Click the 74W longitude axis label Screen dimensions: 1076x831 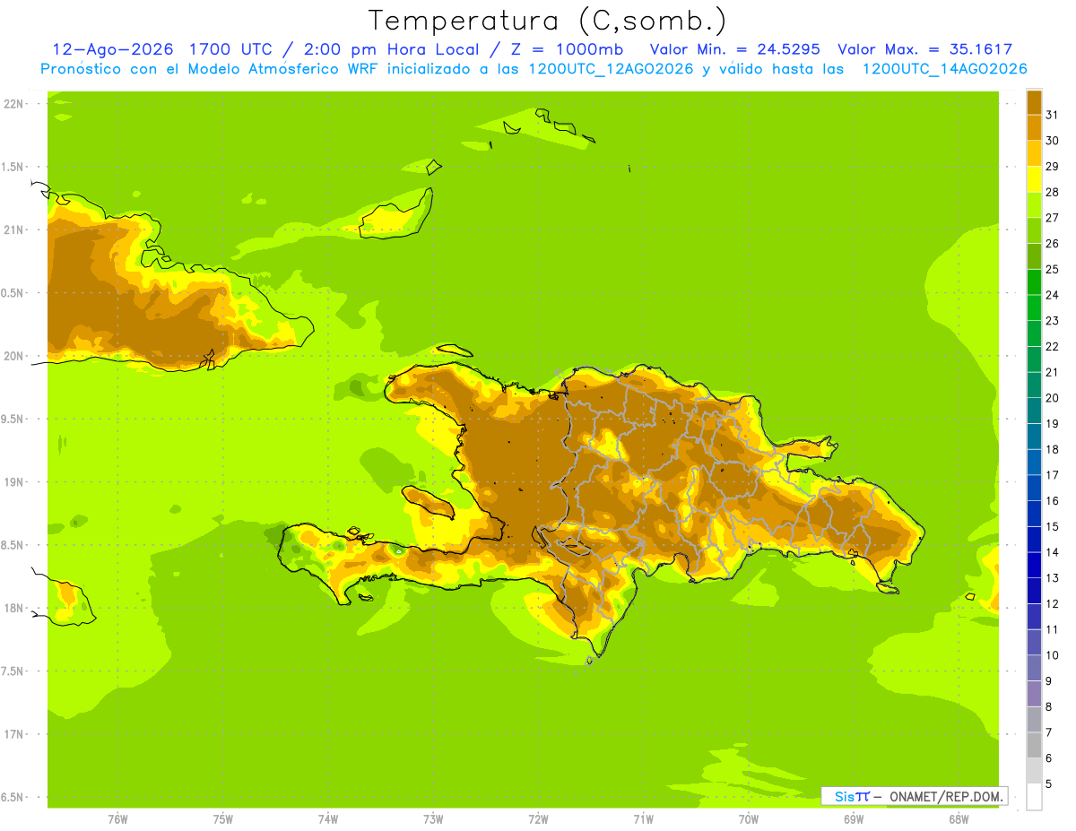(x=328, y=818)
